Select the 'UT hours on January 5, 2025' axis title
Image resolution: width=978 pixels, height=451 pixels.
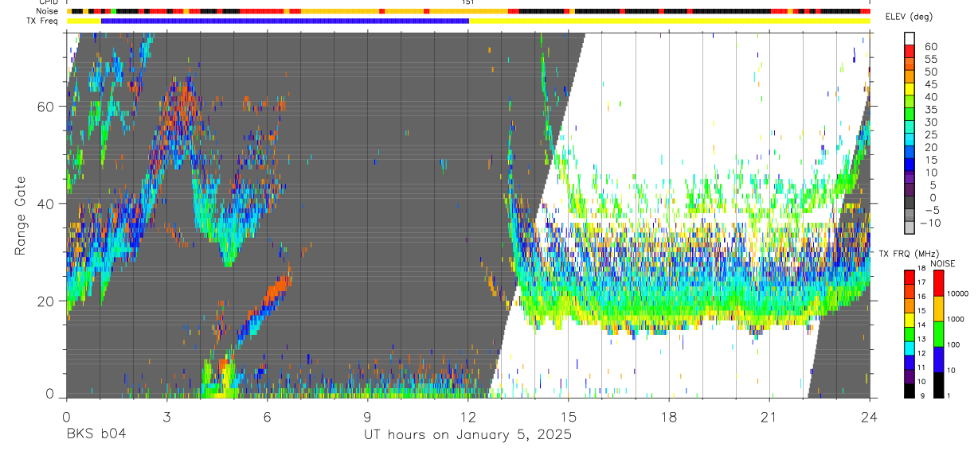click(x=467, y=435)
